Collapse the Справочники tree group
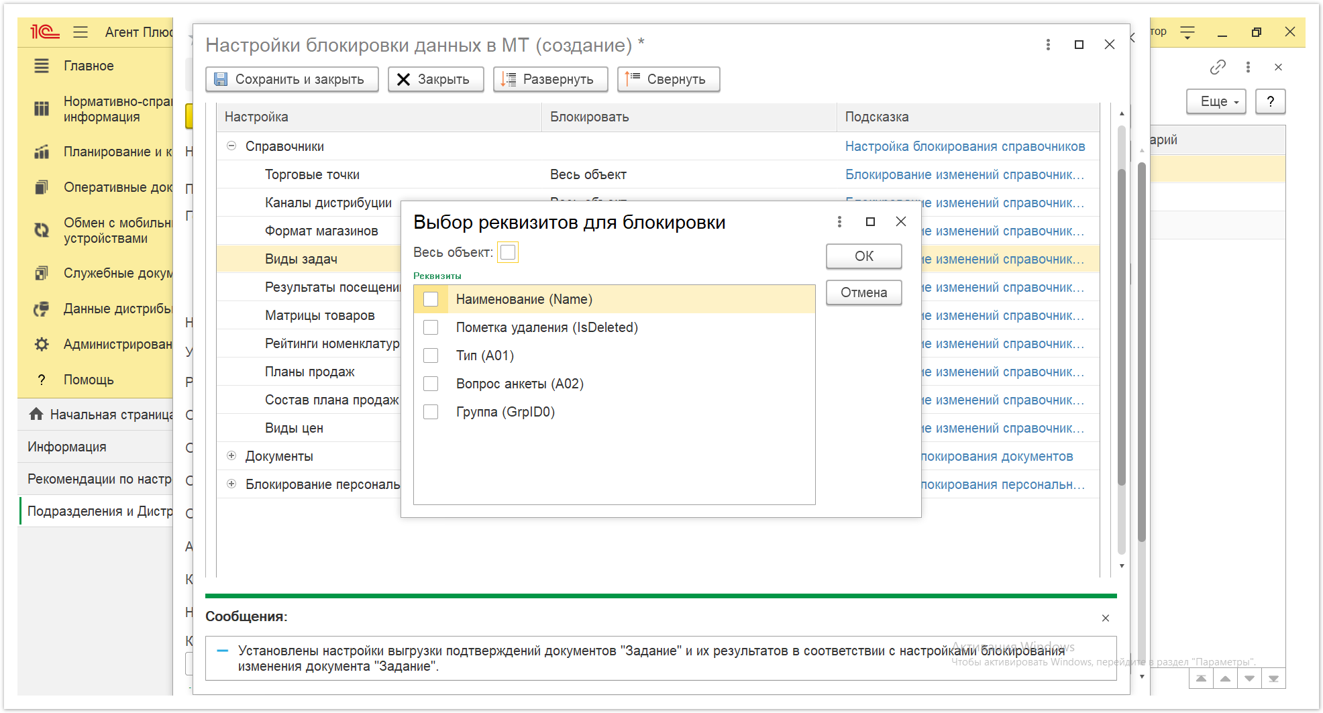Viewport: 1323px width, 713px height. pyautogui.click(x=231, y=146)
